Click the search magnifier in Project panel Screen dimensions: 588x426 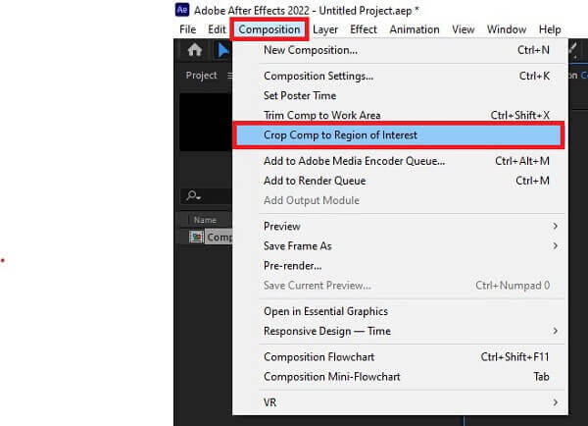[193, 195]
